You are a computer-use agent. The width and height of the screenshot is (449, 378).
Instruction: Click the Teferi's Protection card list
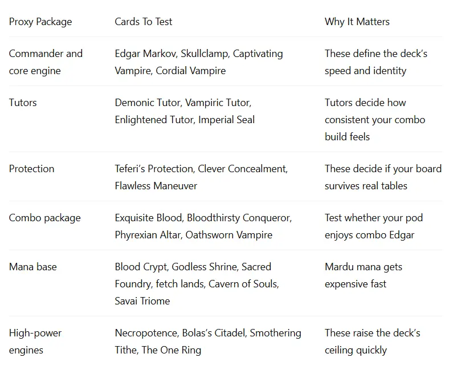pos(201,177)
